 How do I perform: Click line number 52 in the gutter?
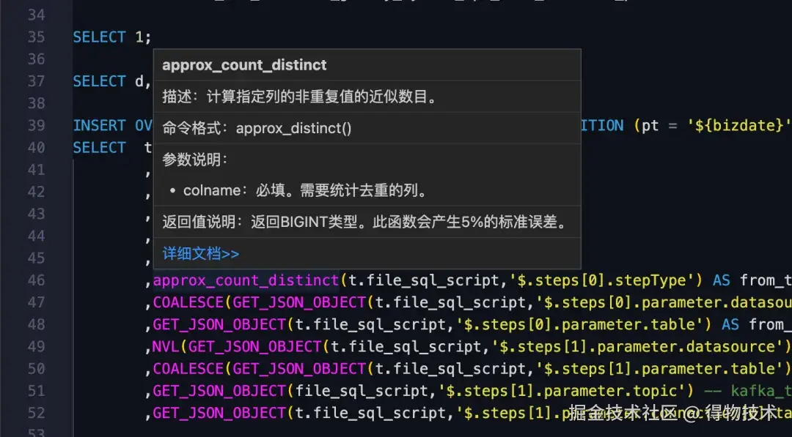36,412
